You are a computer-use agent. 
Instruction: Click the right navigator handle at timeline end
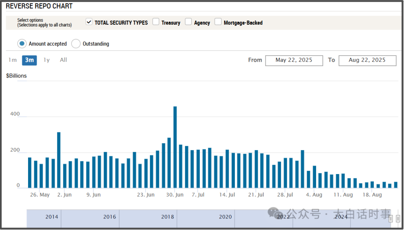(x=398, y=218)
